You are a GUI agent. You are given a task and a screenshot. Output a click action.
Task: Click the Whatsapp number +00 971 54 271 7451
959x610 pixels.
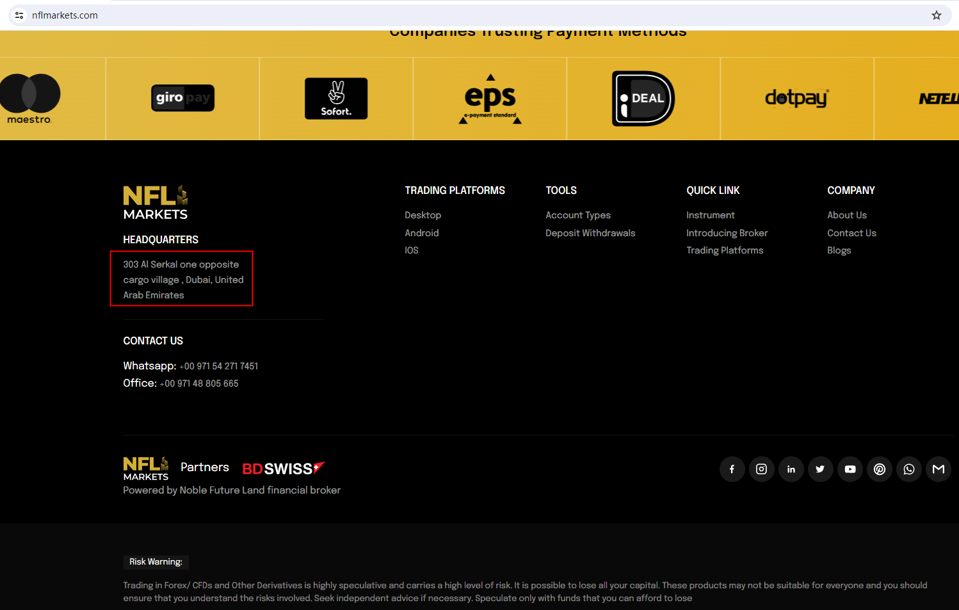[219, 366]
